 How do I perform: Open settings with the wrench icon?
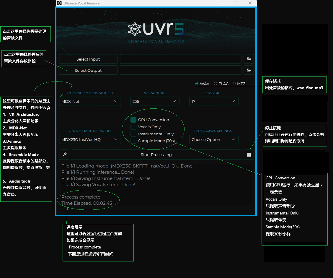[65, 155]
